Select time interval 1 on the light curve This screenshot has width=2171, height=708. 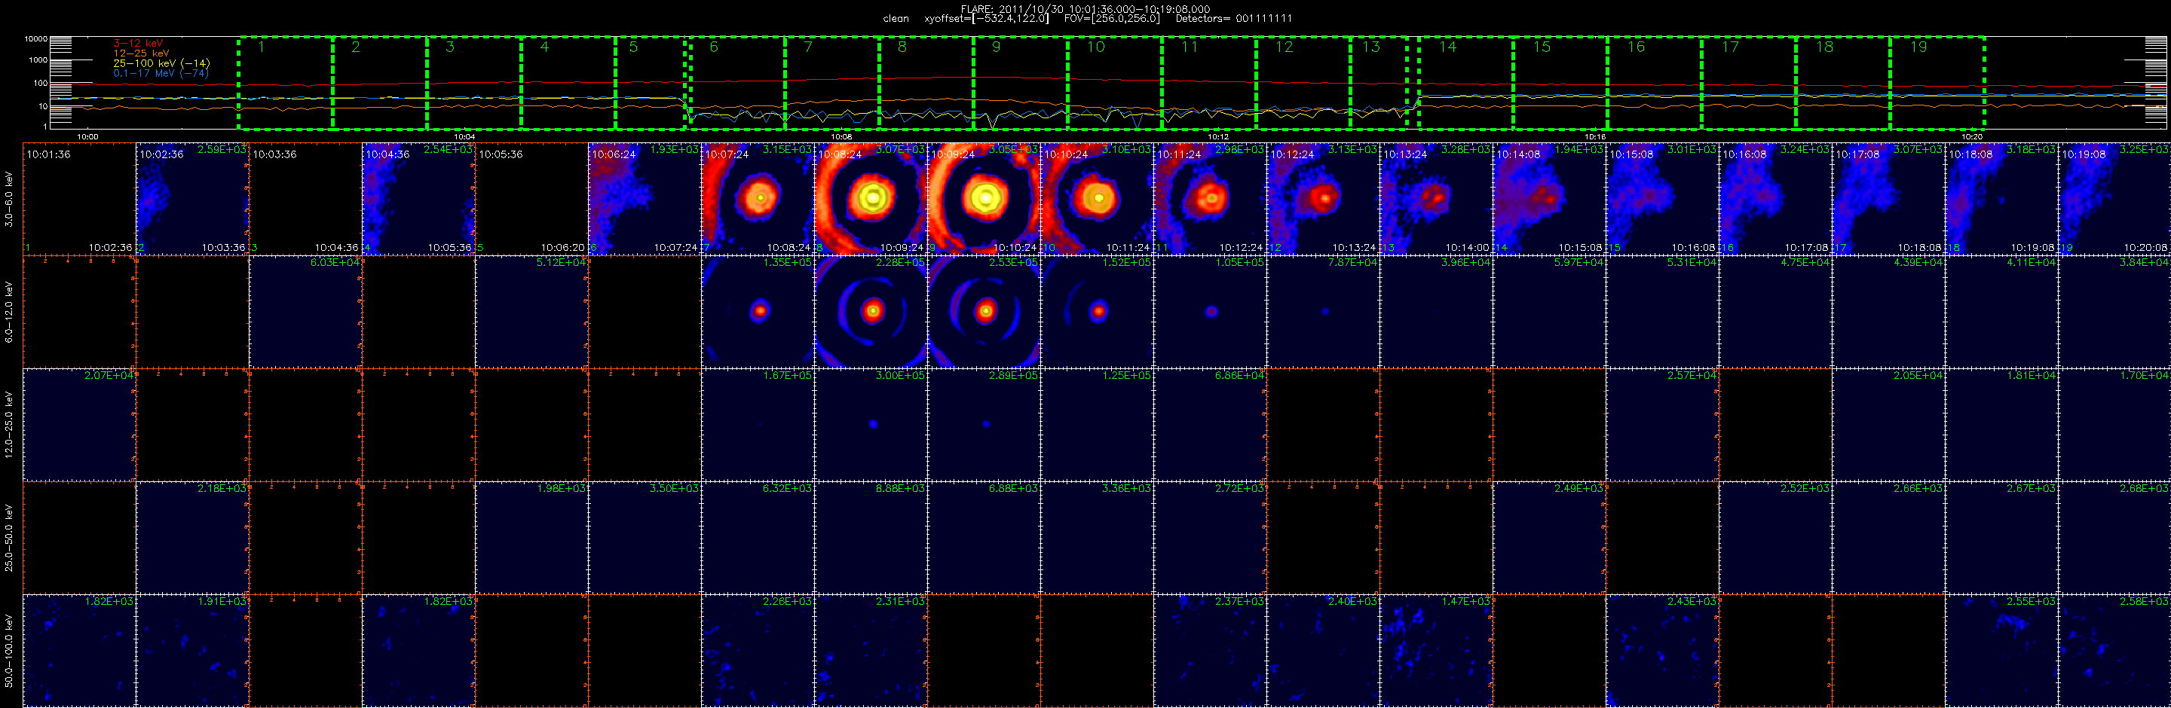pyautogui.click(x=286, y=83)
